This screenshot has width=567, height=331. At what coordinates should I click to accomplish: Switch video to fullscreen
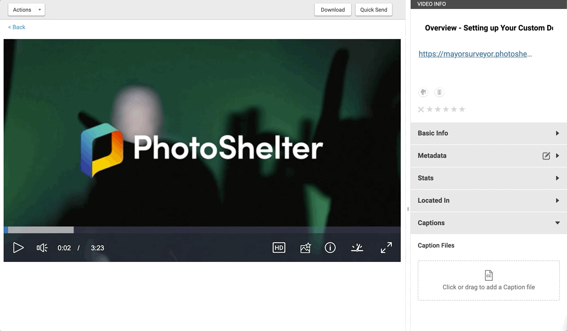point(386,248)
